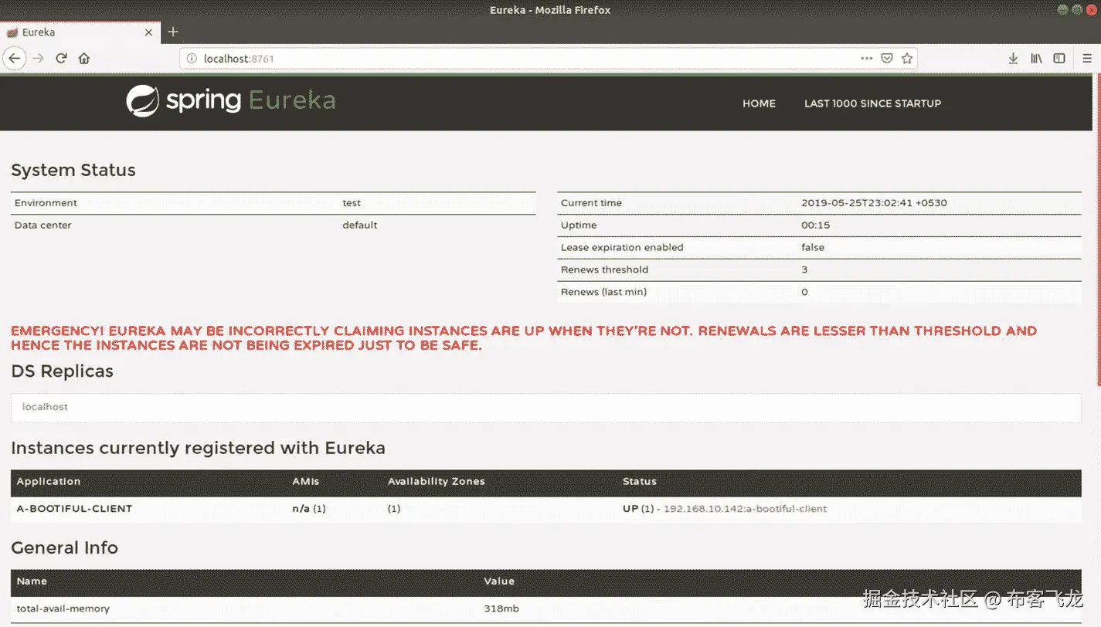Open the HOME navigation link
This screenshot has width=1101, height=627.
coord(759,103)
